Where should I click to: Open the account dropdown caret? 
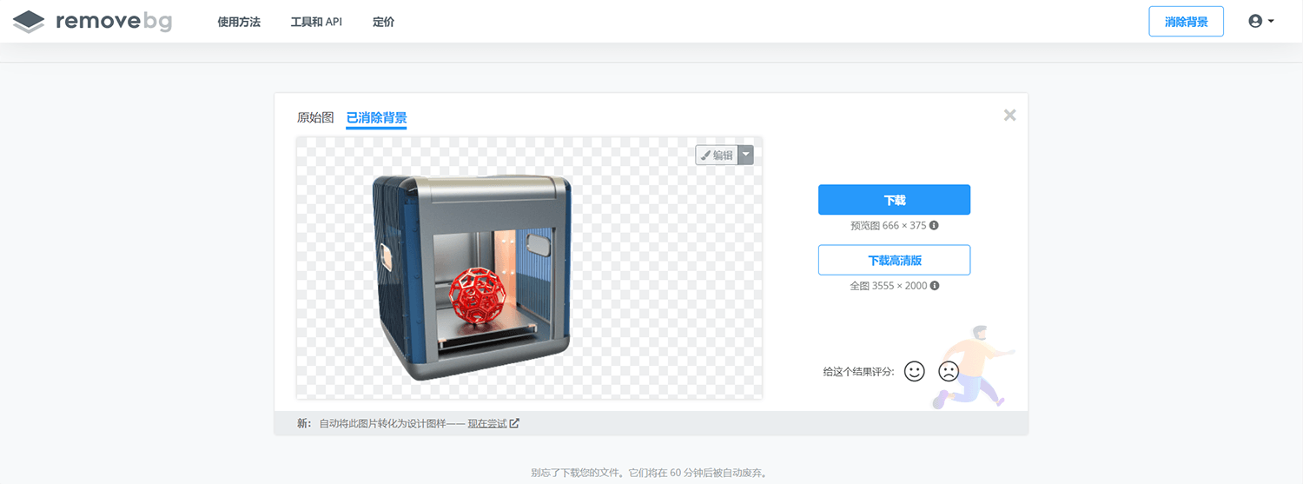1271,22
